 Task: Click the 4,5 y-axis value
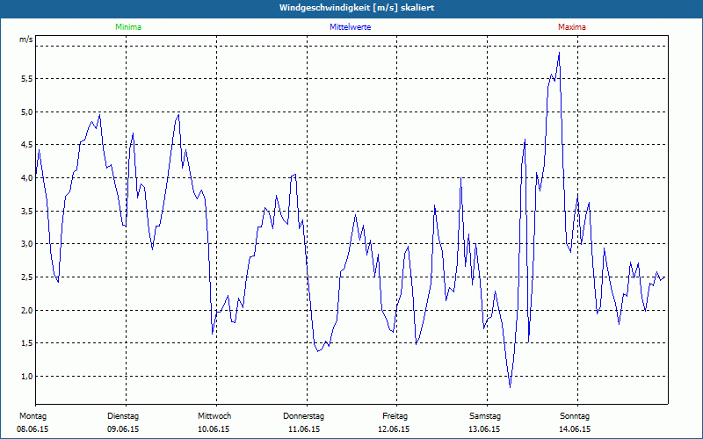(x=26, y=145)
